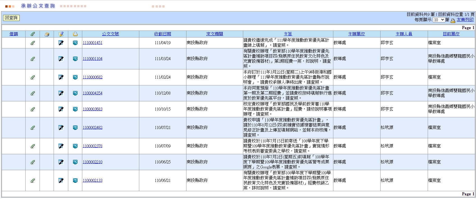This screenshot has width=476, height=199.
Task: Click the notepad edit header icon
Action: (x=61, y=34)
